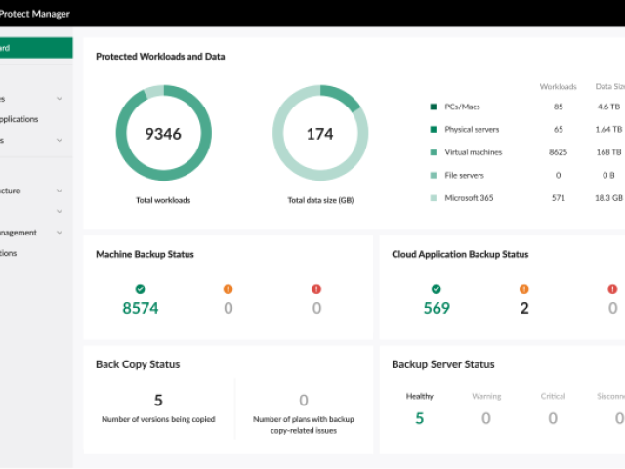This screenshot has width=625, height=469.
Task: Click the cloud backup warning count 2
Action: (x=524, y=308)
